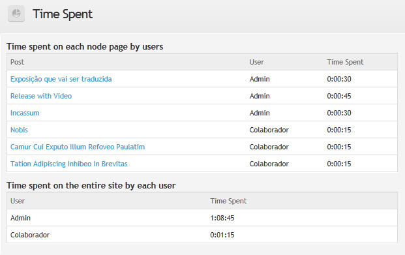Click the User header in site table
The height and width of the screenshot is (255, 405).
(18, 201)
